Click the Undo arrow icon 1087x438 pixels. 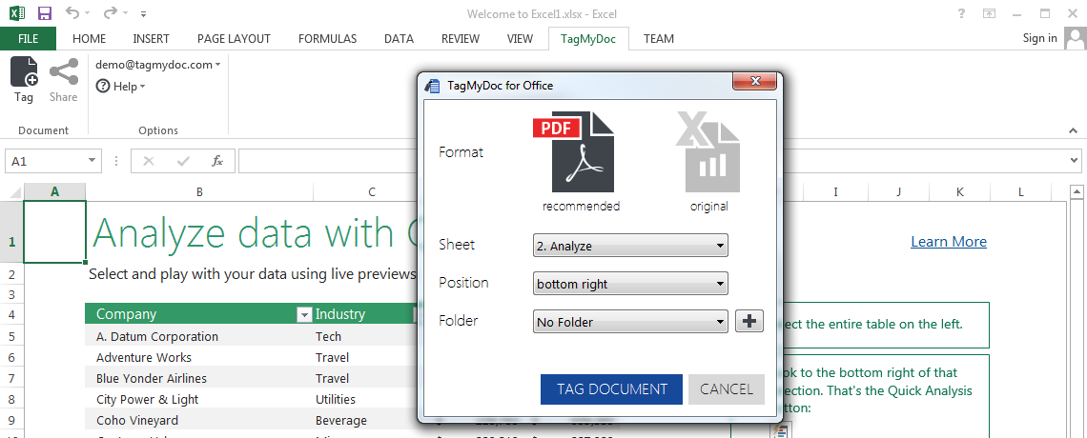tap(72, 13)
